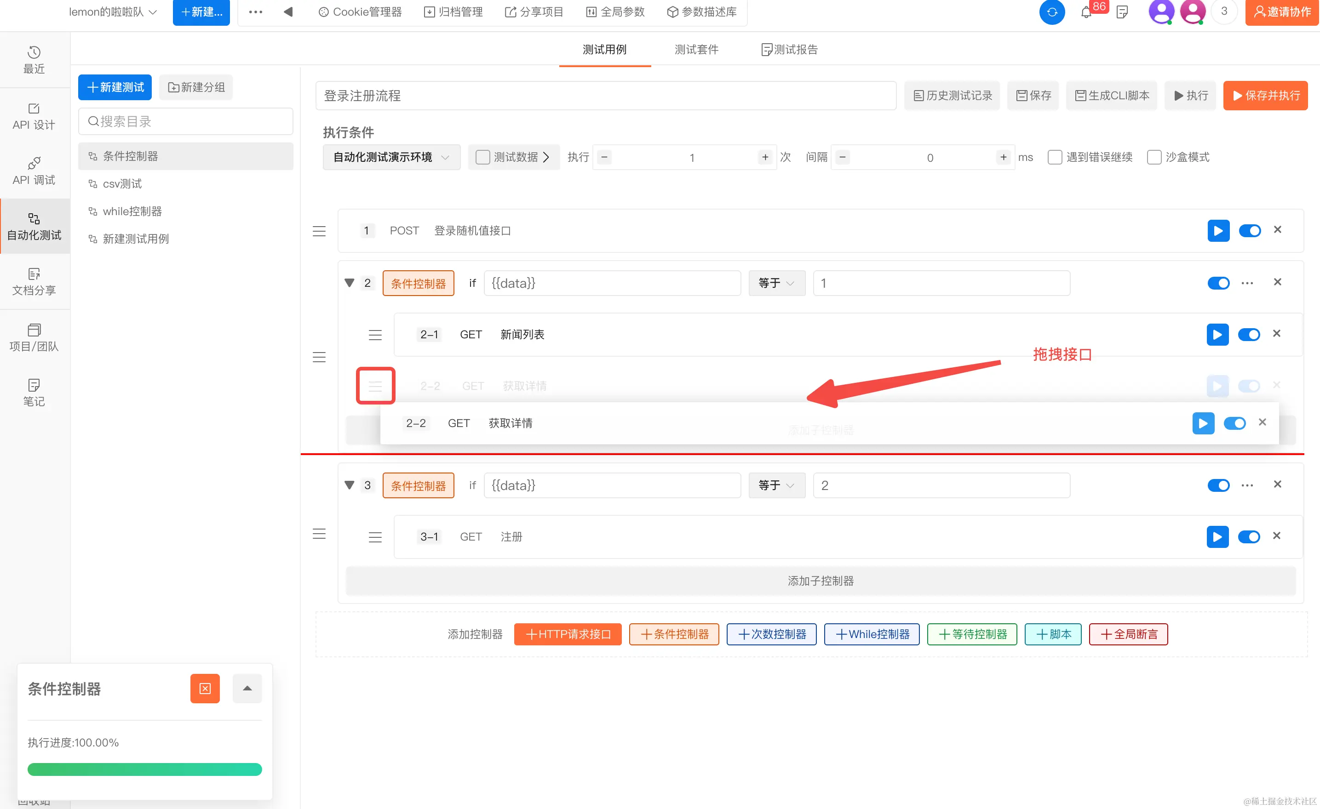This screenshot has height=809, width=1320.
Task: Enable the 遇到错误继续 checkbox
Action: coord(1054,157)
